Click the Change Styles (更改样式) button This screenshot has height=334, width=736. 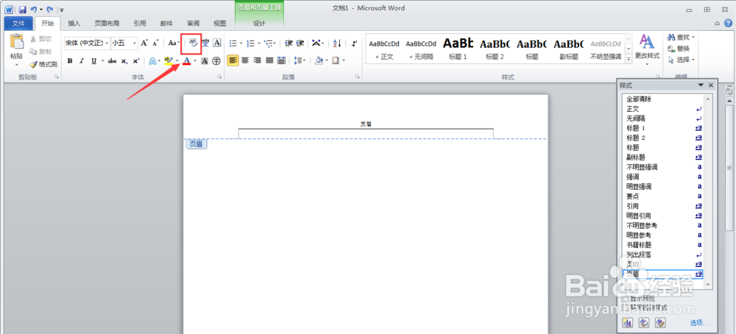[x=647, y=50]
